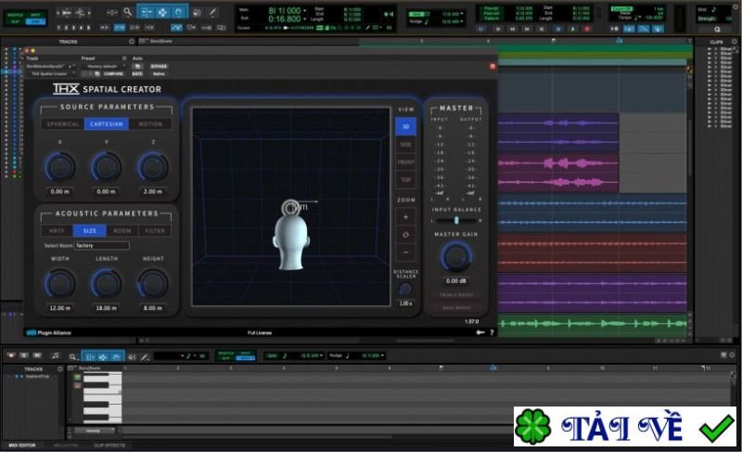The width and height of the screenshot is (742, 452).
Task: Click Return to Zero transport button
Action: (498, 29)
